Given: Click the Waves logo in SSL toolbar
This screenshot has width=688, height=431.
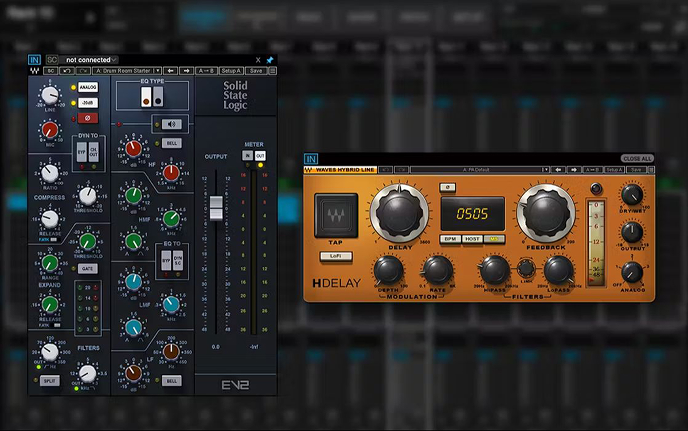Looking at the screenshot, I should (x=36, y=70).
